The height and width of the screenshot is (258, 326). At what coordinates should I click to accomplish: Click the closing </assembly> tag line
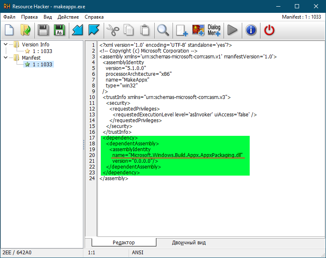pos(114,178)
